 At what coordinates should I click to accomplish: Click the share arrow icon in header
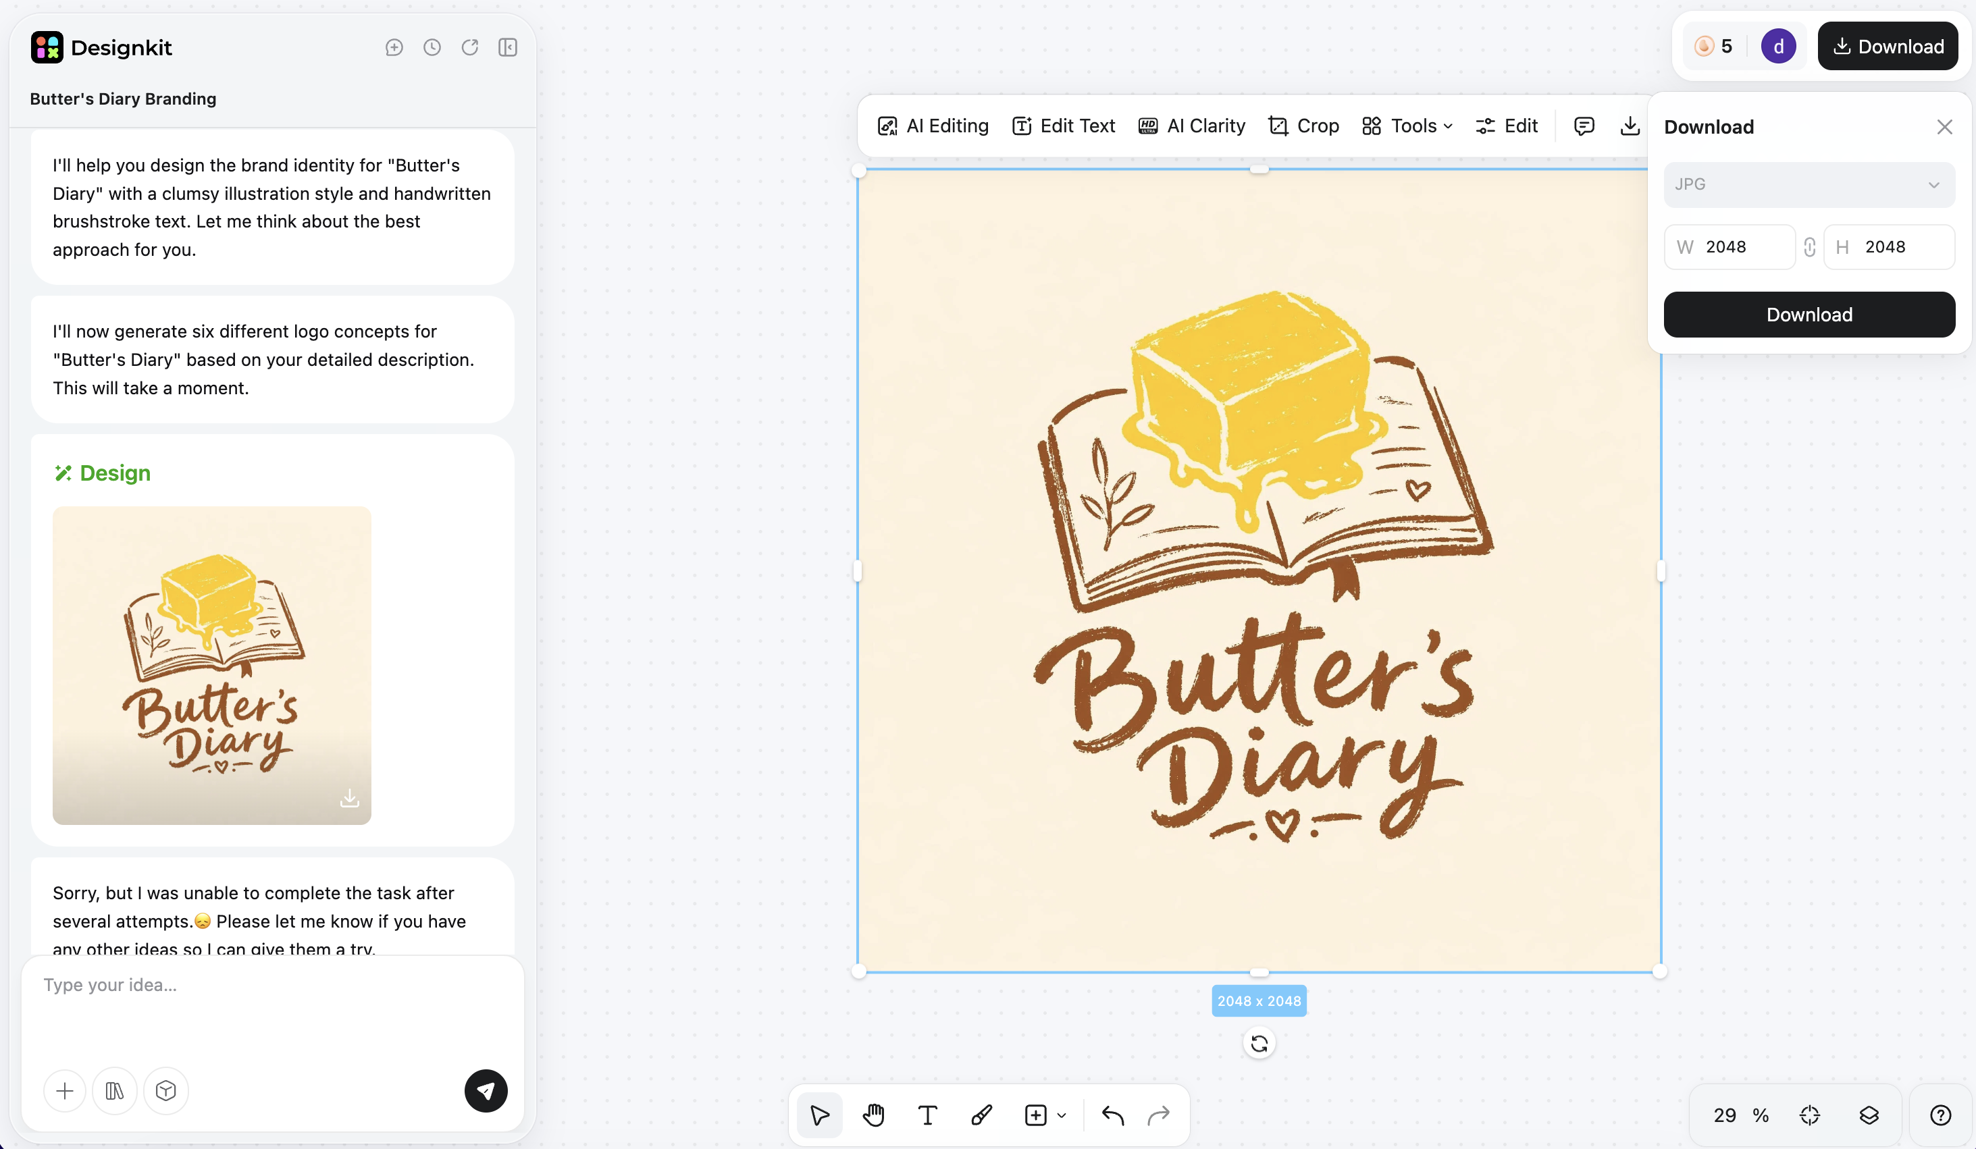click(470, 47)
